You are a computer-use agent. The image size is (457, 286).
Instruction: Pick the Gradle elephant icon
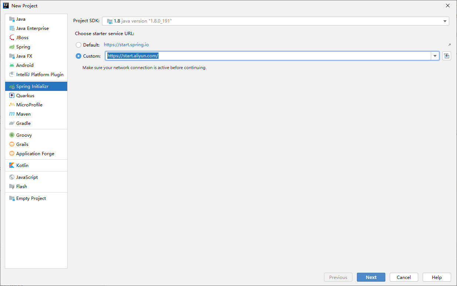coord(12,123)
